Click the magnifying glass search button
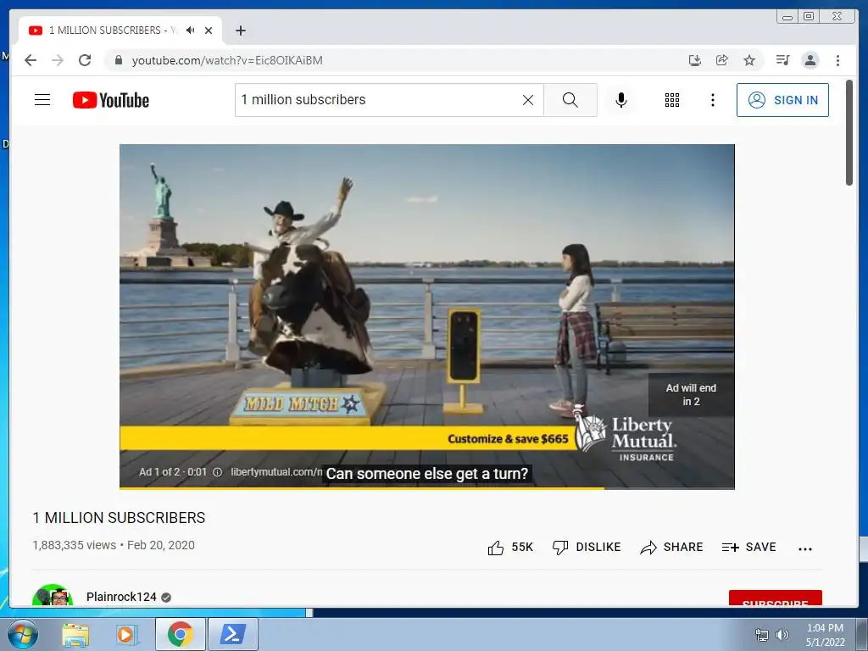Image resolution: width=868 pixels, height=651 pixels. coord(570,100)
